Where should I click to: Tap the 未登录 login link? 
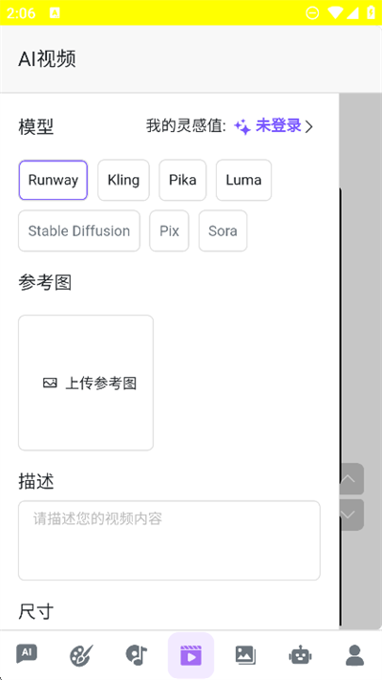click(x=278, y=125)
